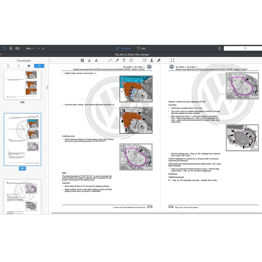
Task: Zoom out with the minus button
Action: click(x=39, y=49)
